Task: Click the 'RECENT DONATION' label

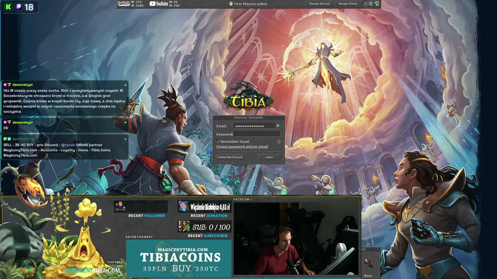Action: coord(209,216)
